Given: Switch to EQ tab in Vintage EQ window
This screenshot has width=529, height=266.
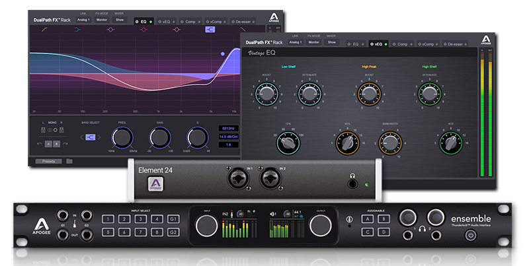Looking at the screenshot, I should click(x=356, y=44).
